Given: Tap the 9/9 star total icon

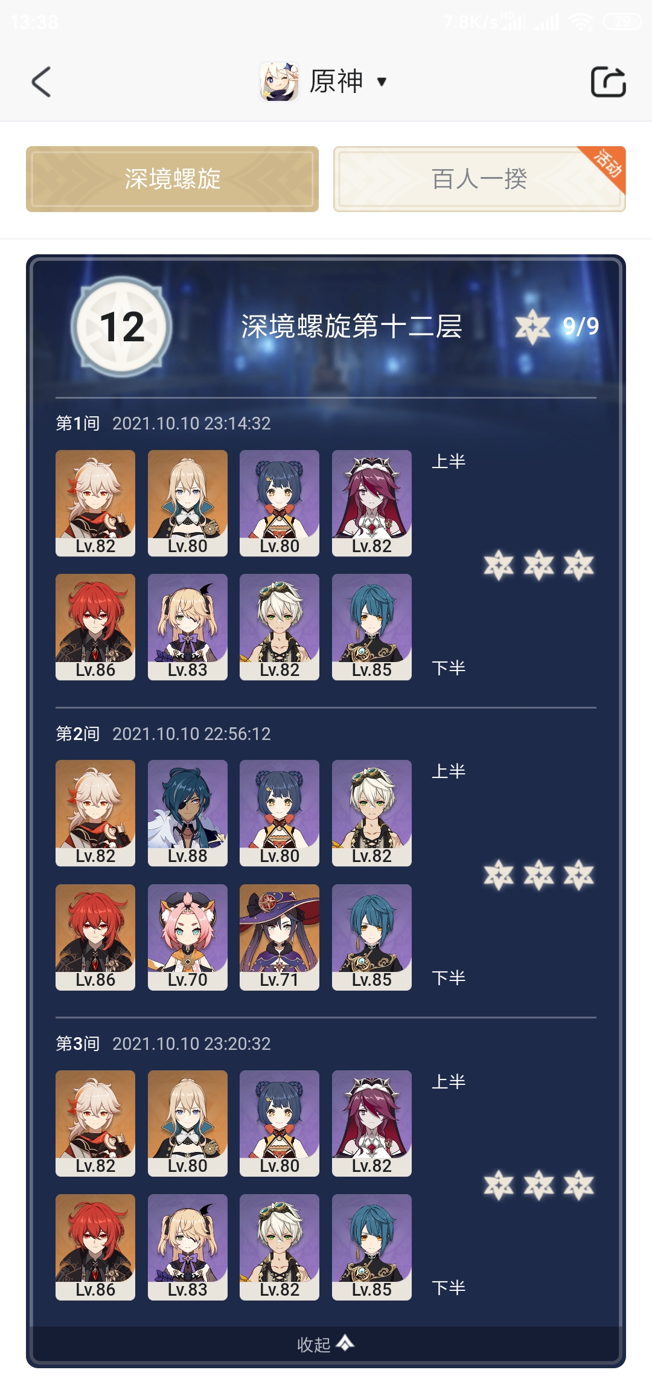Looking at the screenshot, I should point(532,327).
